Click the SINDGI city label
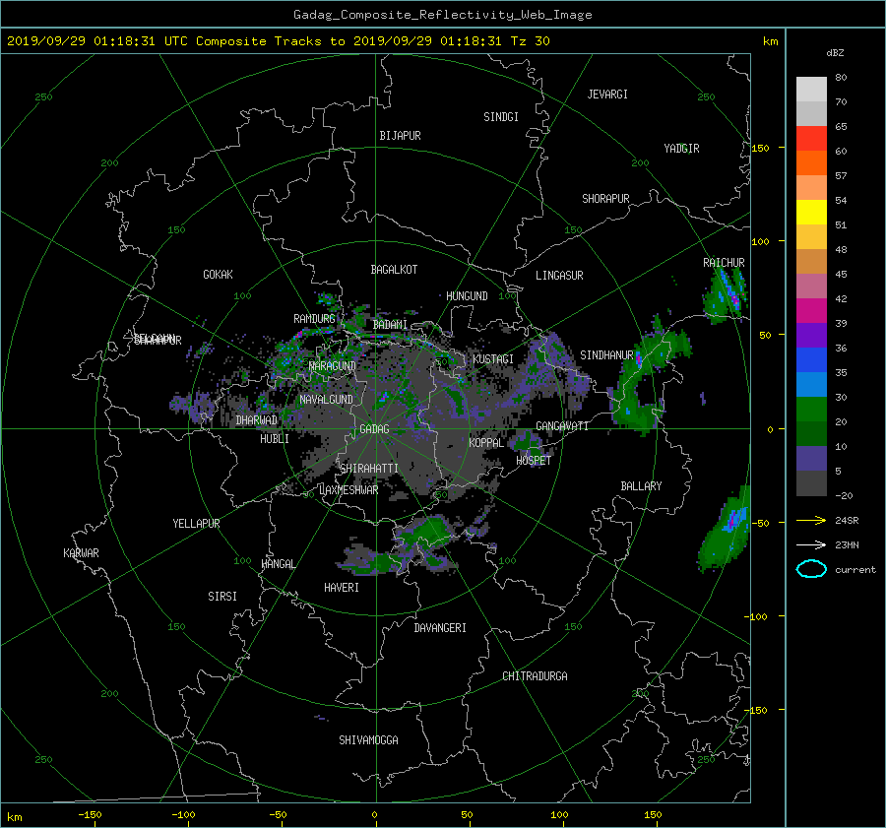 coord(501,117)
